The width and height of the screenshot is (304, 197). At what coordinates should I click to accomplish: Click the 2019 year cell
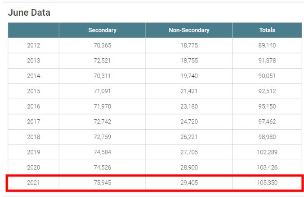tap(33, 152)
